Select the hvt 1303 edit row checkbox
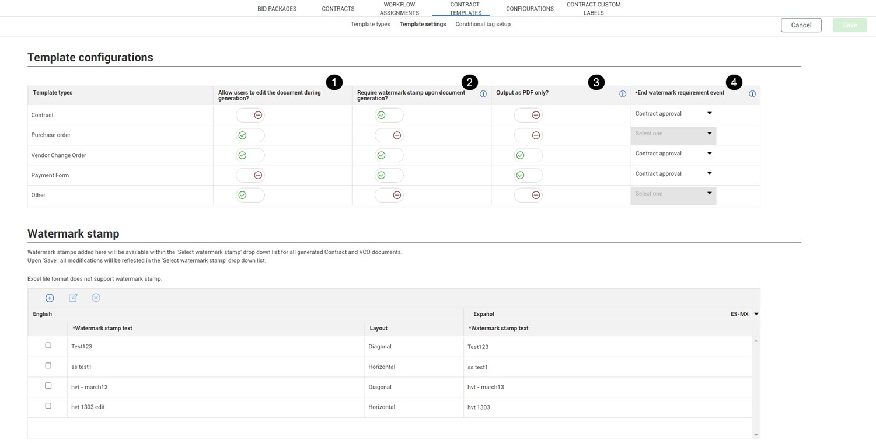Image resolution: width=876 pixels, height=443 pixels. (x=48, y=406)
